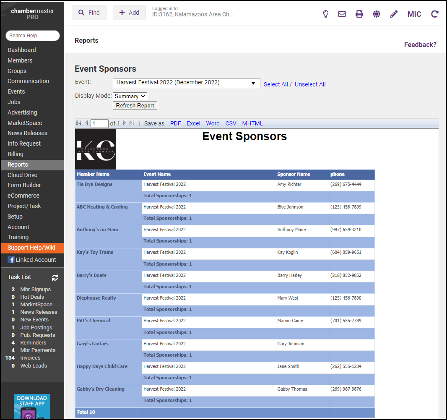
Task: Click Unselect All link
Action: [310, 84]
